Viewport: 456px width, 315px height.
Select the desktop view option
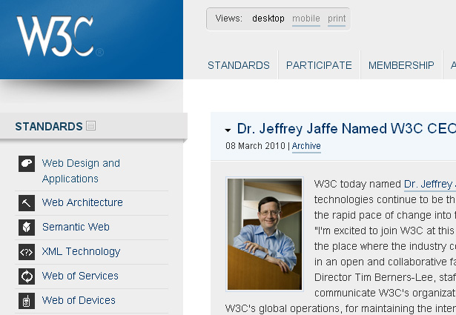click(x=268, y=19)
